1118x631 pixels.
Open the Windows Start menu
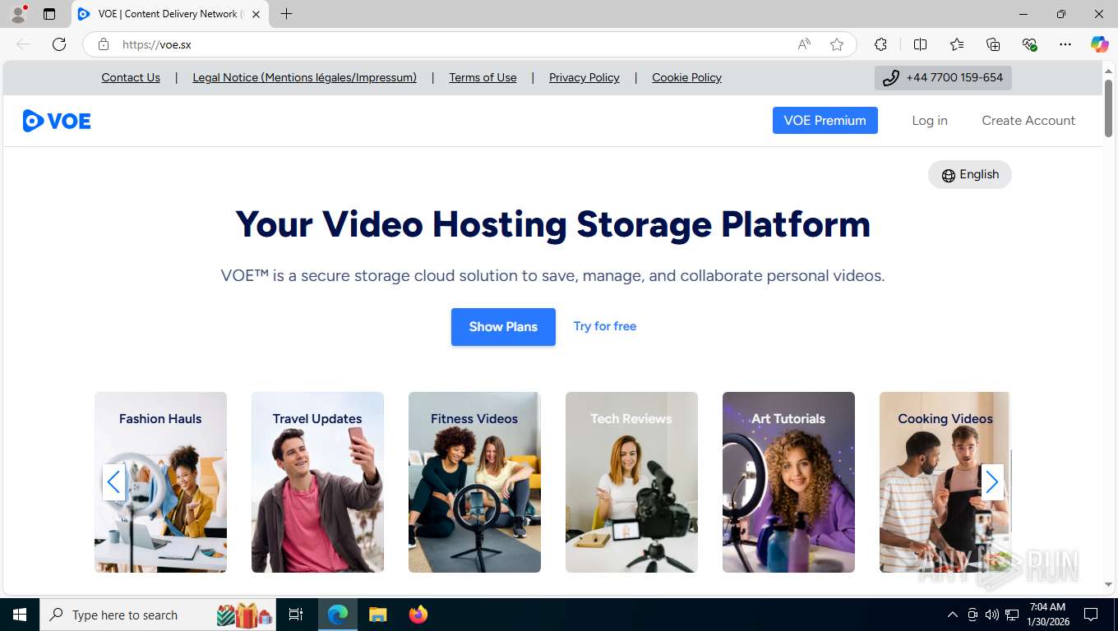point(19,615)
